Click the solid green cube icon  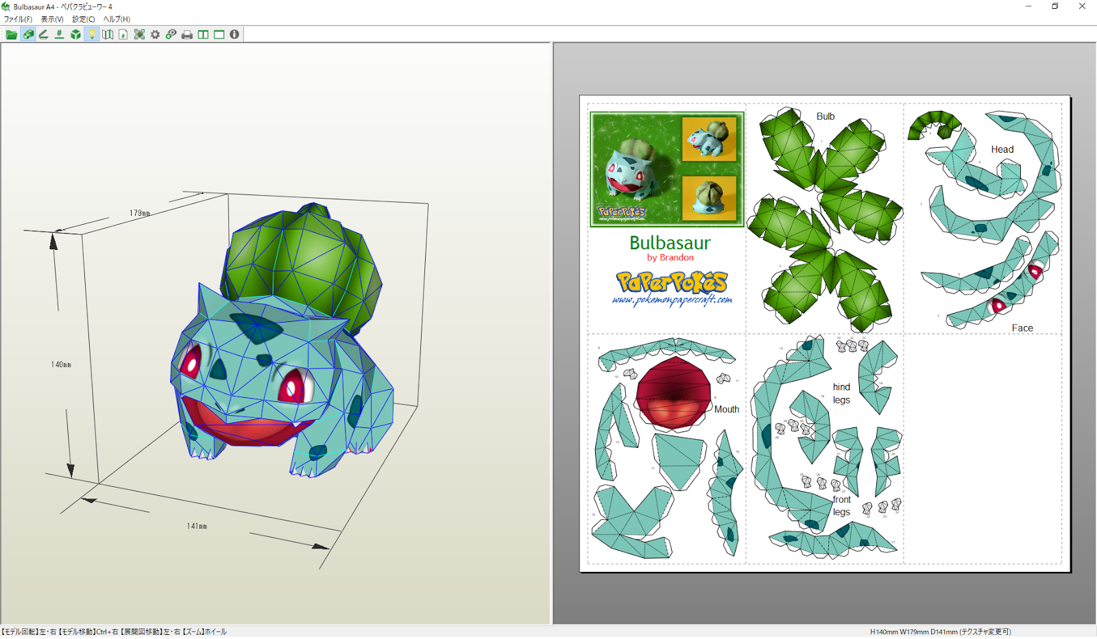[x=75, y=34]
